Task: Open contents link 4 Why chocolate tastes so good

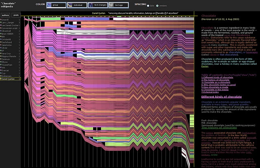Action: [219, 85]
